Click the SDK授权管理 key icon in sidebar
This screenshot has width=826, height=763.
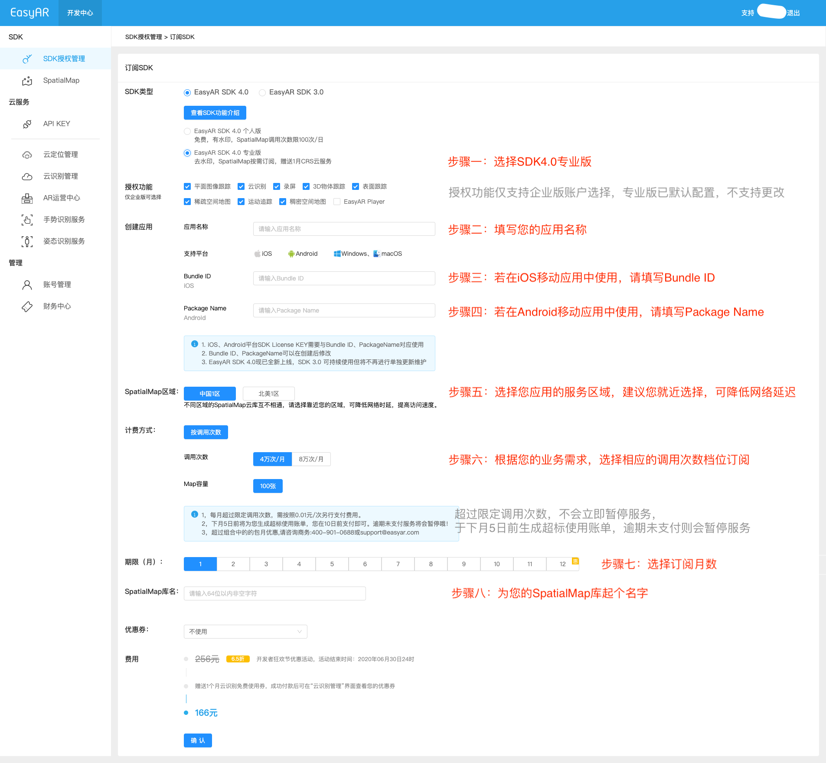click(27, 59)
